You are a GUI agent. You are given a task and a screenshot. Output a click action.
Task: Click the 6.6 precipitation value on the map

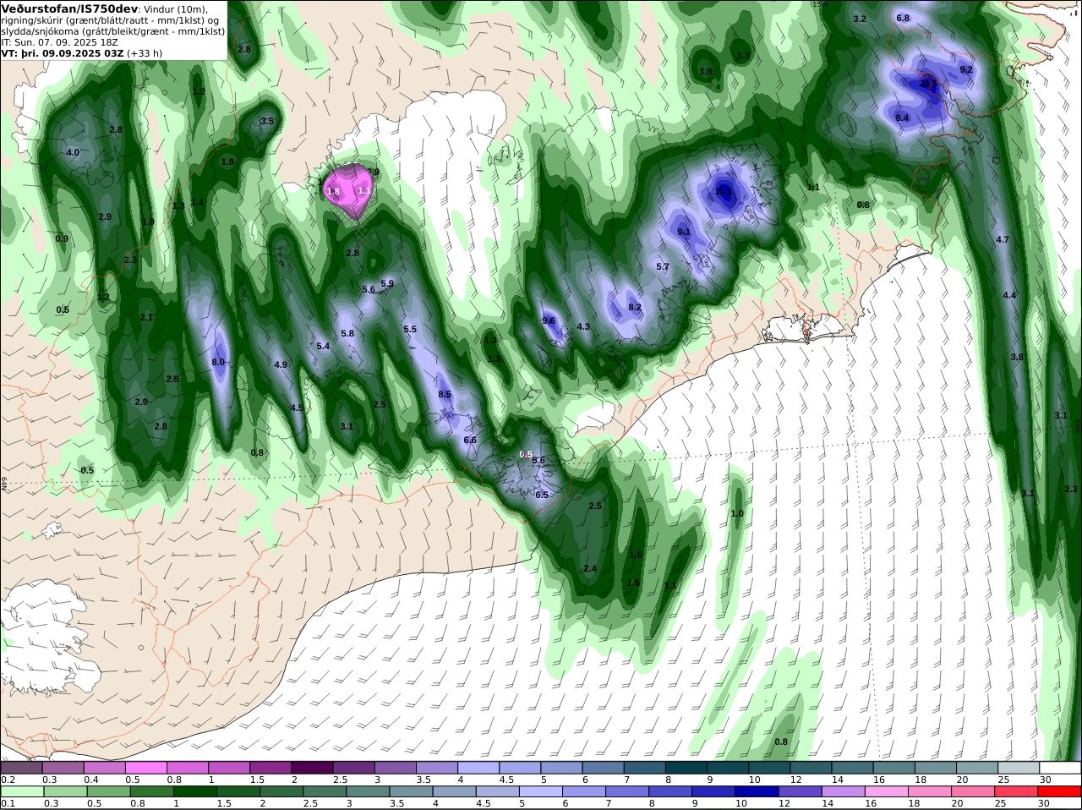click(470, 440)
